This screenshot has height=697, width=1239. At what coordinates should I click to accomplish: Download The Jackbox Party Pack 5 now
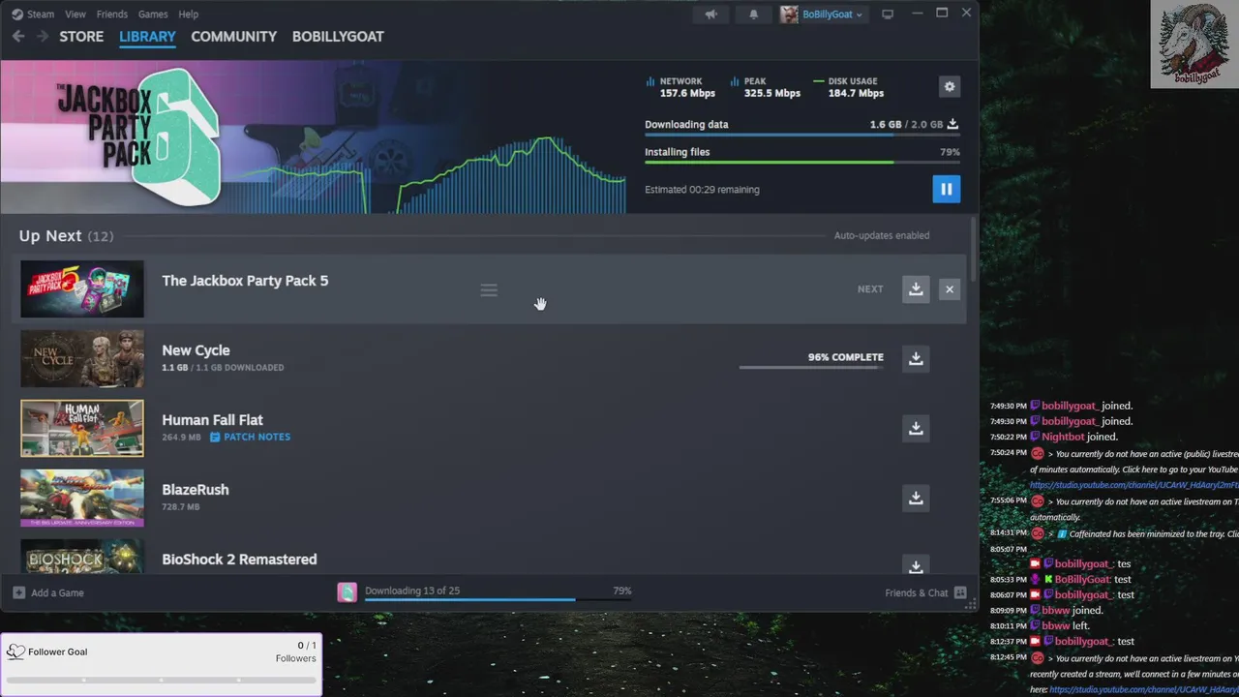pos(916,288)
